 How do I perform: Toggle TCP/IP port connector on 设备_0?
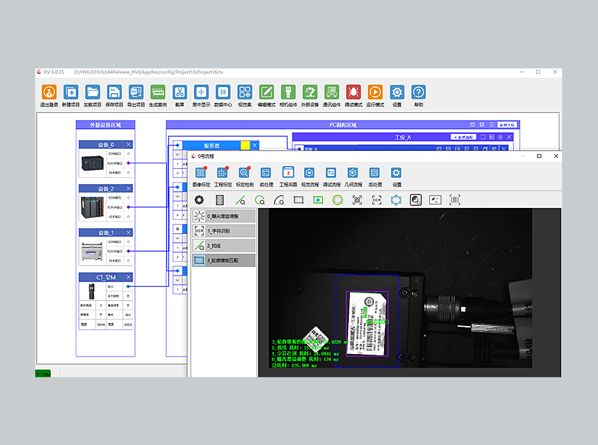pos(128,163)
